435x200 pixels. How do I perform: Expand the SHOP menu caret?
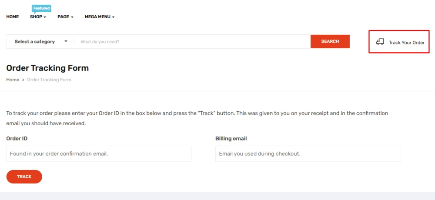pyautogui.click(x=45, y=17)
